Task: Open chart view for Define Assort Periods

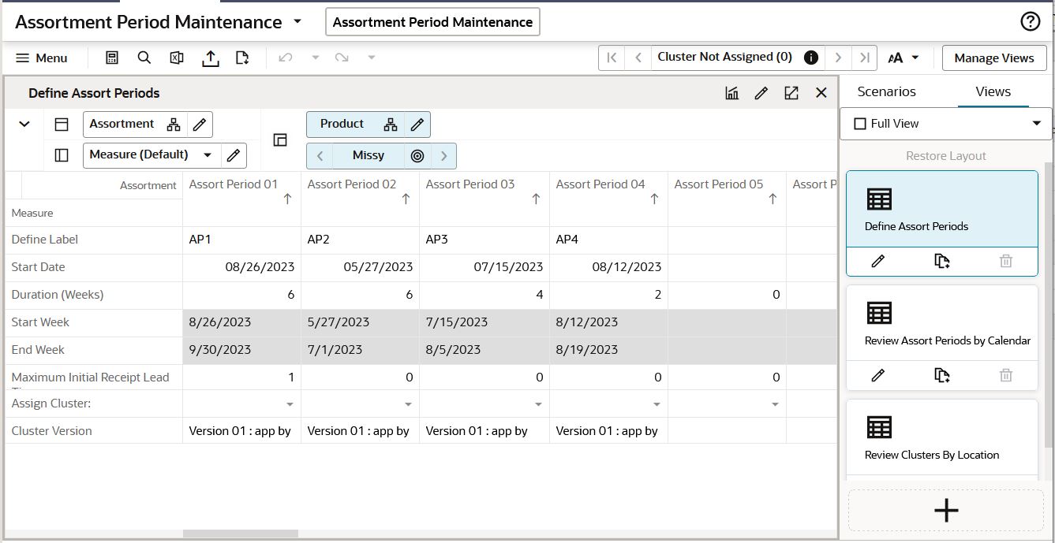Action: (x=732, y=93)
